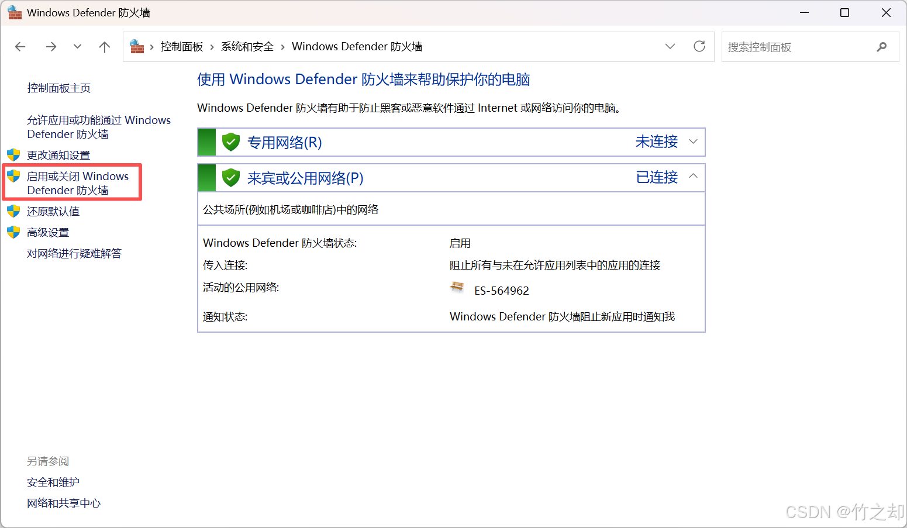Click 阻止所有与未在允许应用列表中的应用的连接 text
Image resolution: width=907 pixels, height=528 pixels.
[555, 265]
